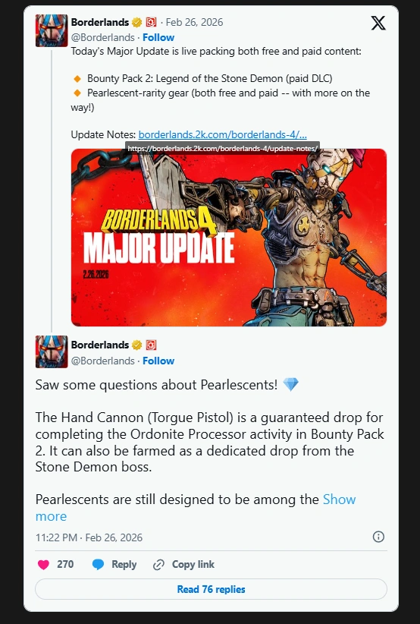
Task: Click the Borderlands avatar on the first tweet
Action: pyautogui.click(x=52, y=30)
